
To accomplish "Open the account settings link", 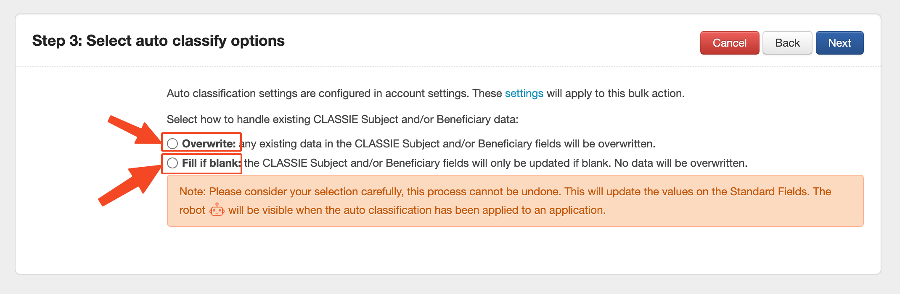I will coord(524,93).
